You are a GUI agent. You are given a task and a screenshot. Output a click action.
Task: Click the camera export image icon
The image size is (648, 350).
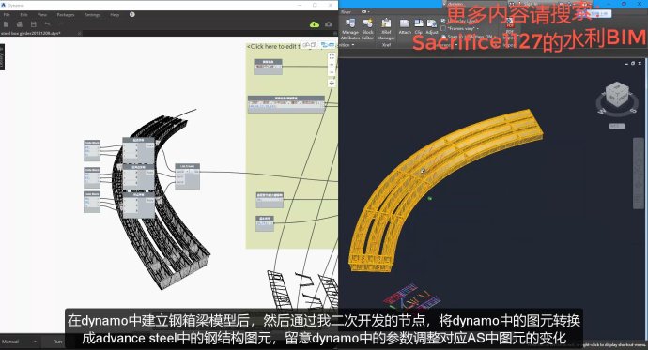(x=329, y=24)
